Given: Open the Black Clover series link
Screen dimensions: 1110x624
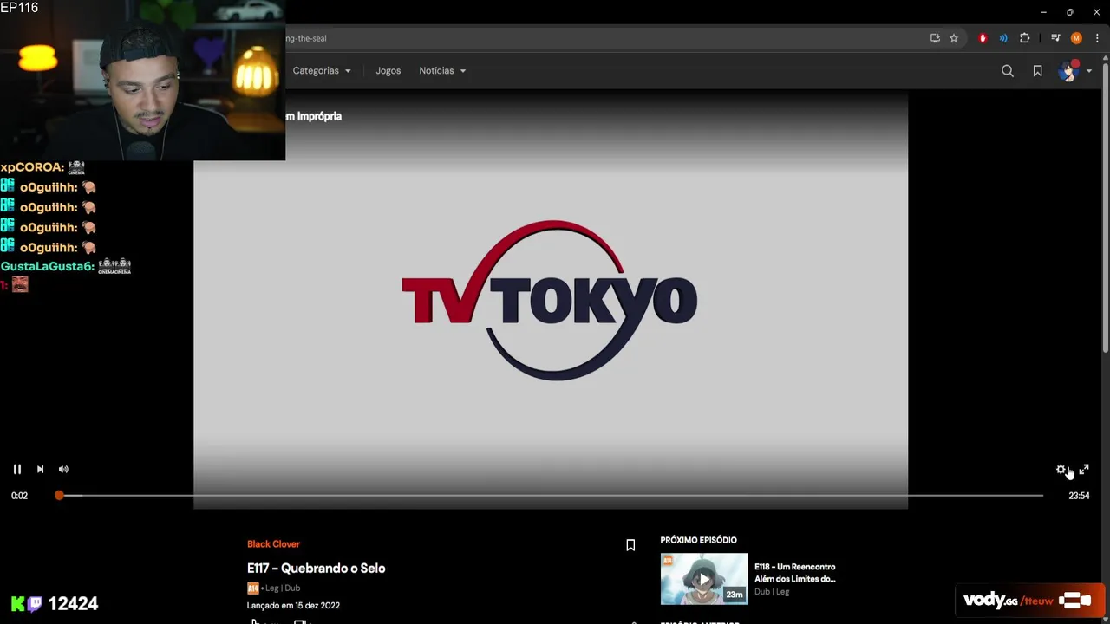Looking at the screenshot, I should (273, 544).
